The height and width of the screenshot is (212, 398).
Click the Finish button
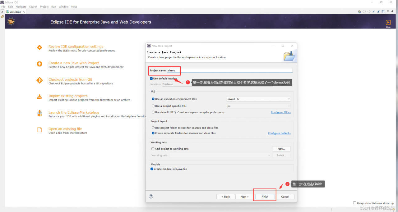click(265, 196)
